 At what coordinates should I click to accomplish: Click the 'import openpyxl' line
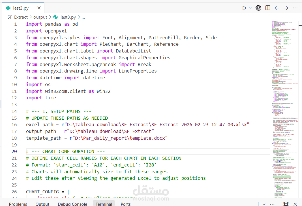(x=46, y=31)
